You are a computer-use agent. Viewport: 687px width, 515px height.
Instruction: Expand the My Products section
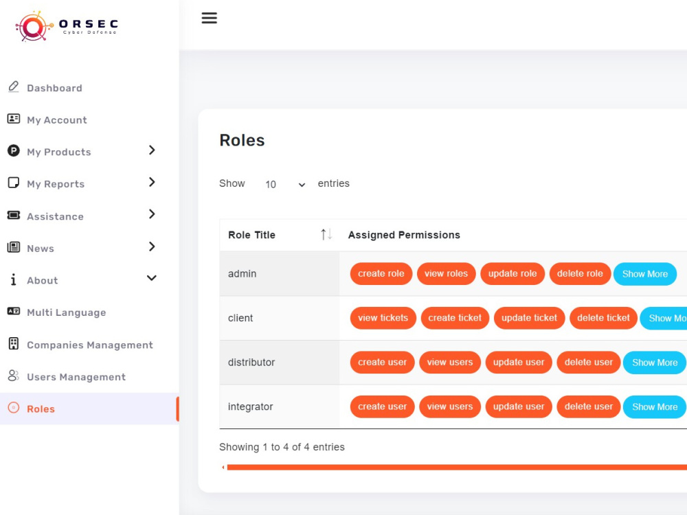[x=152, y=151]
